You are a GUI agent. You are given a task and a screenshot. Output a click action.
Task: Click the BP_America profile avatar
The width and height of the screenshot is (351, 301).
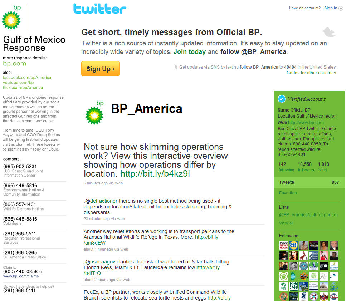[x=94, y=113]
